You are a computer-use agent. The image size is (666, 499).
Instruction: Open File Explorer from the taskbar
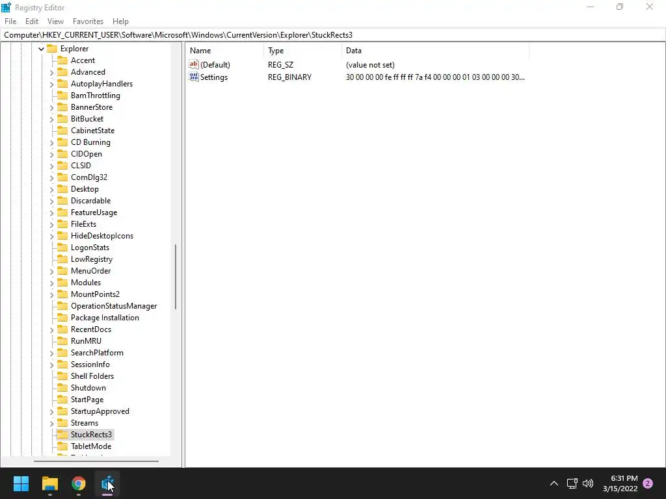[x=49, y=483]
